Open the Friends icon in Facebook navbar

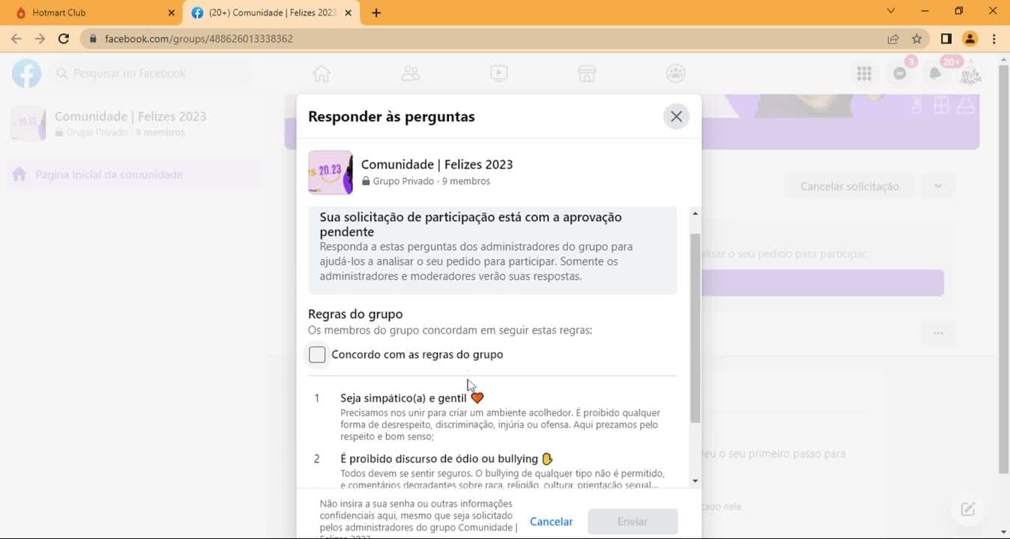pos(410,73)
